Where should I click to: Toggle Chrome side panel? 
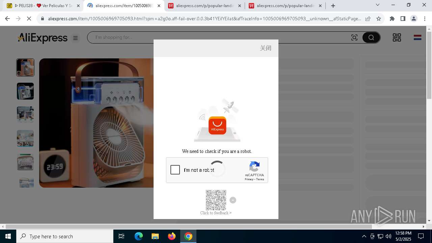403,19
